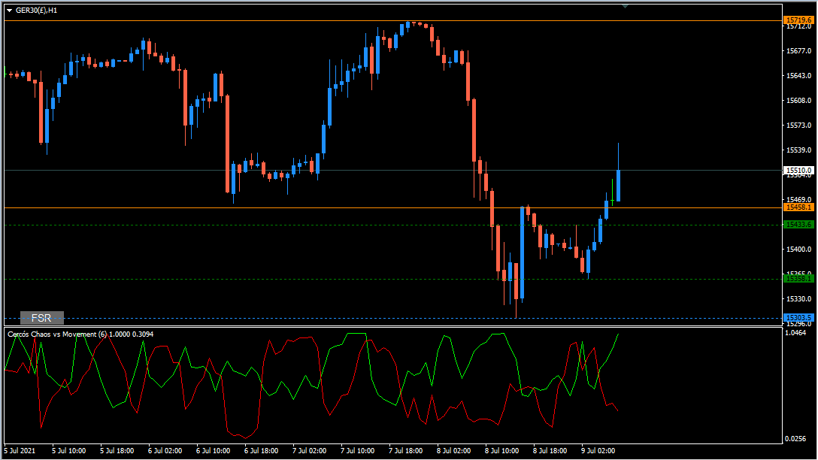Click the 15677.0 price axis value
818x460 pixels.
coord(799,51)
